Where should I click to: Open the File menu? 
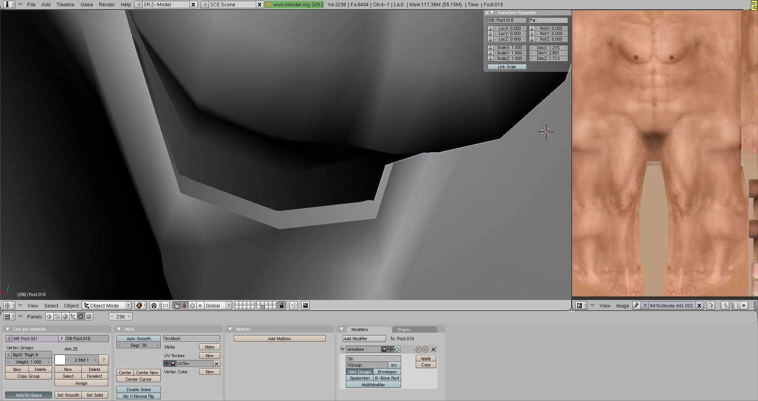pyautogui.click(x=31, y=4)
